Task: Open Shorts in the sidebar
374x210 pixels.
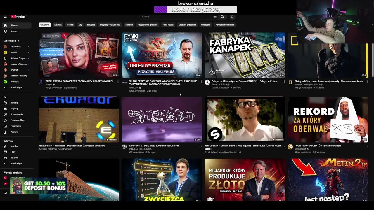Action: click(x=16, y=31)
